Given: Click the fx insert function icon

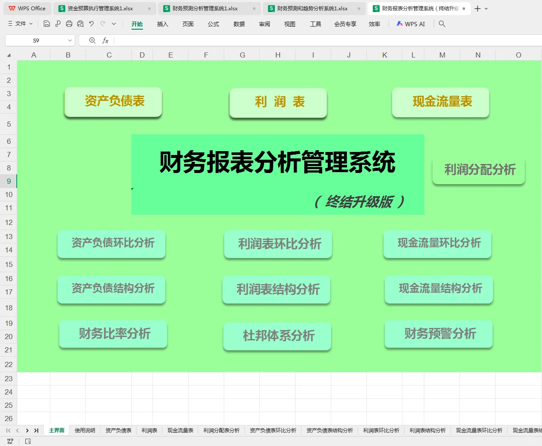Looking at the screenshot, I should tap(105, 40).
